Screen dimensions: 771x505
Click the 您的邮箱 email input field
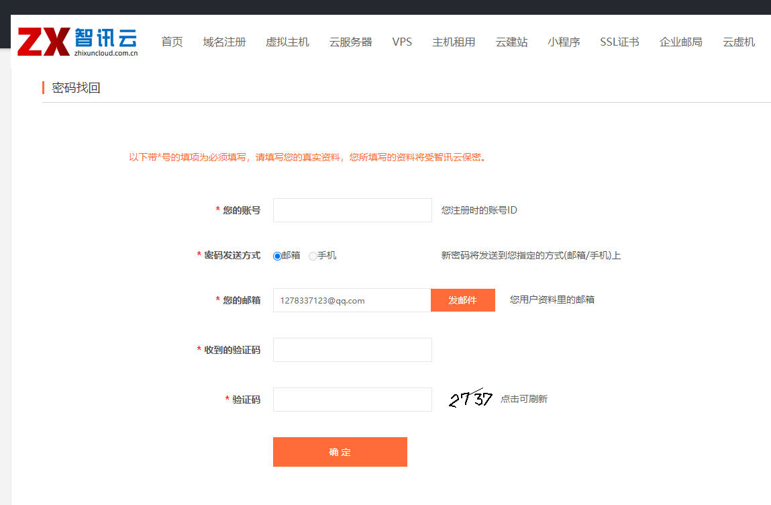click(352, 300)
